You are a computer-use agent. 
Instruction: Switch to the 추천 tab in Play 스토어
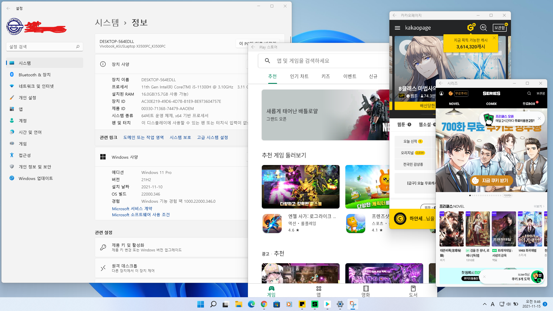coord(272,76)
